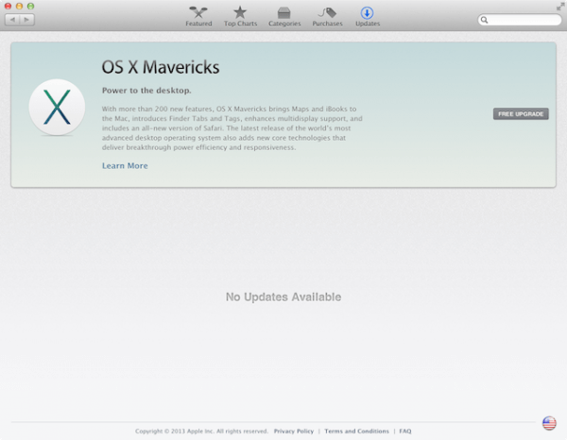This screenshot has height=440, width=567.
Task: Open the Learn More link
Action: (125, 166)
